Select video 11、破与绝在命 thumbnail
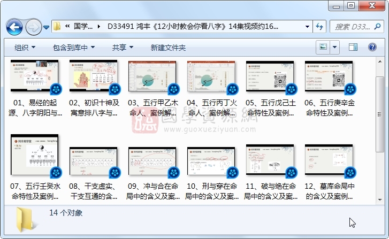389x239 pixels. 270,160
